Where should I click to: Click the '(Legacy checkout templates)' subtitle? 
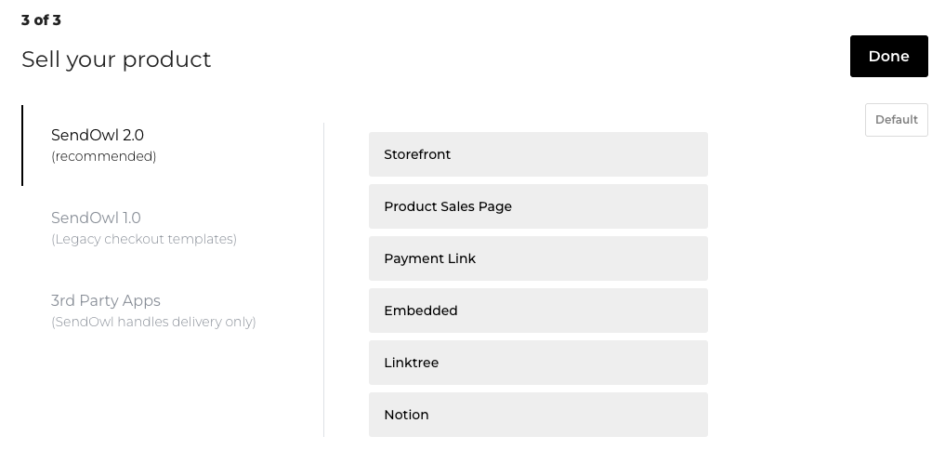pos(144,239)
